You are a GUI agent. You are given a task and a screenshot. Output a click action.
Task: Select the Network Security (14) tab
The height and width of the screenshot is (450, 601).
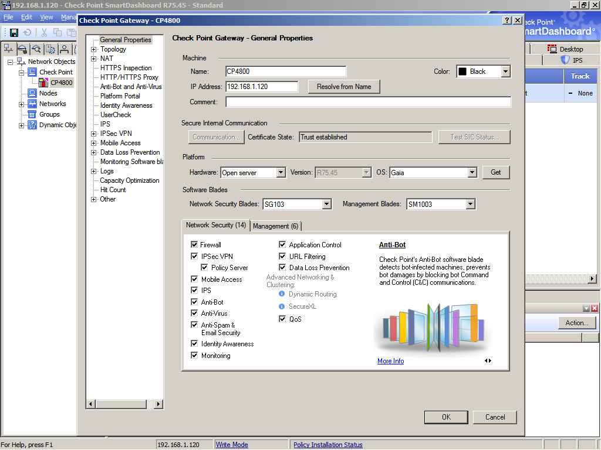(x=216, y=225)
